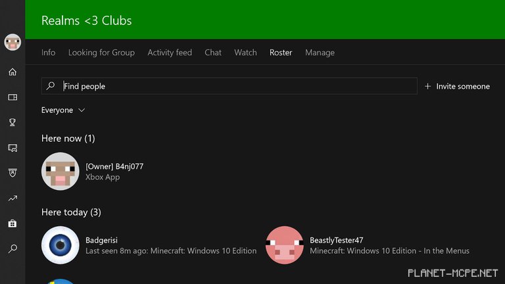Open Badgerisi's eye avatar picture
505x284 pixels.
pos(60,245)
